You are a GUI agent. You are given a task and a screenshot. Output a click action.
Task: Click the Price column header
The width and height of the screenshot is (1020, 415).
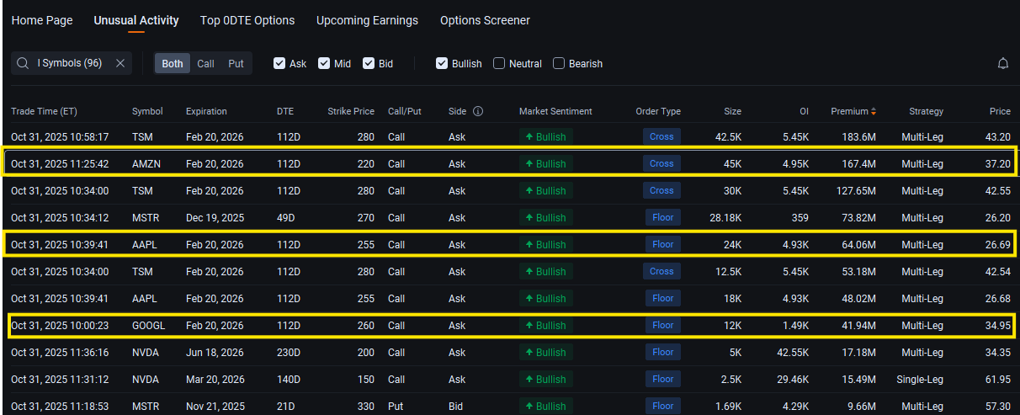pyautogui.click(x=1000, y=111)
